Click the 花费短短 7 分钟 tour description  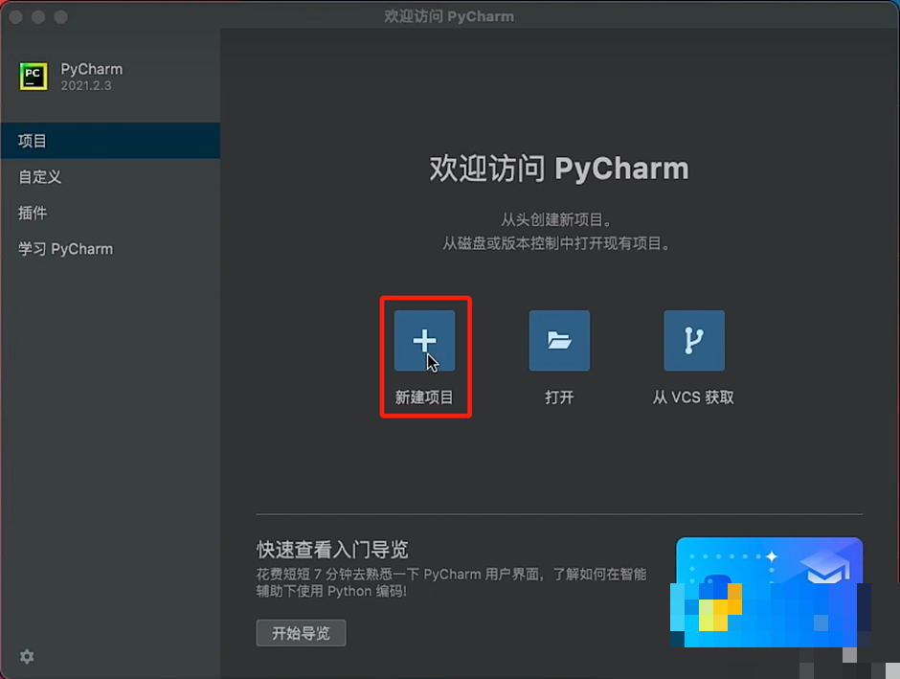[451, 582]
